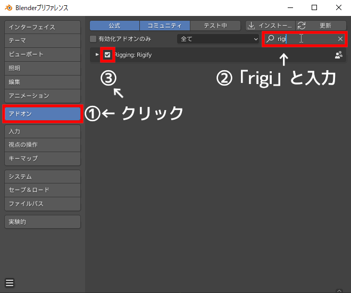Enable the 有効化アドオンのみ checkbox

pos(93,39)
